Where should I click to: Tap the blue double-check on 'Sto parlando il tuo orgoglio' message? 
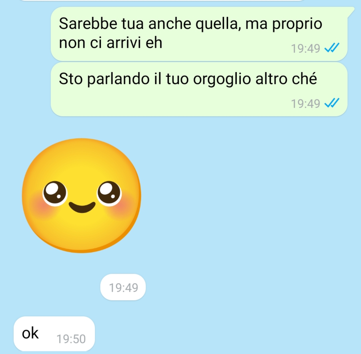coord(332,103)
